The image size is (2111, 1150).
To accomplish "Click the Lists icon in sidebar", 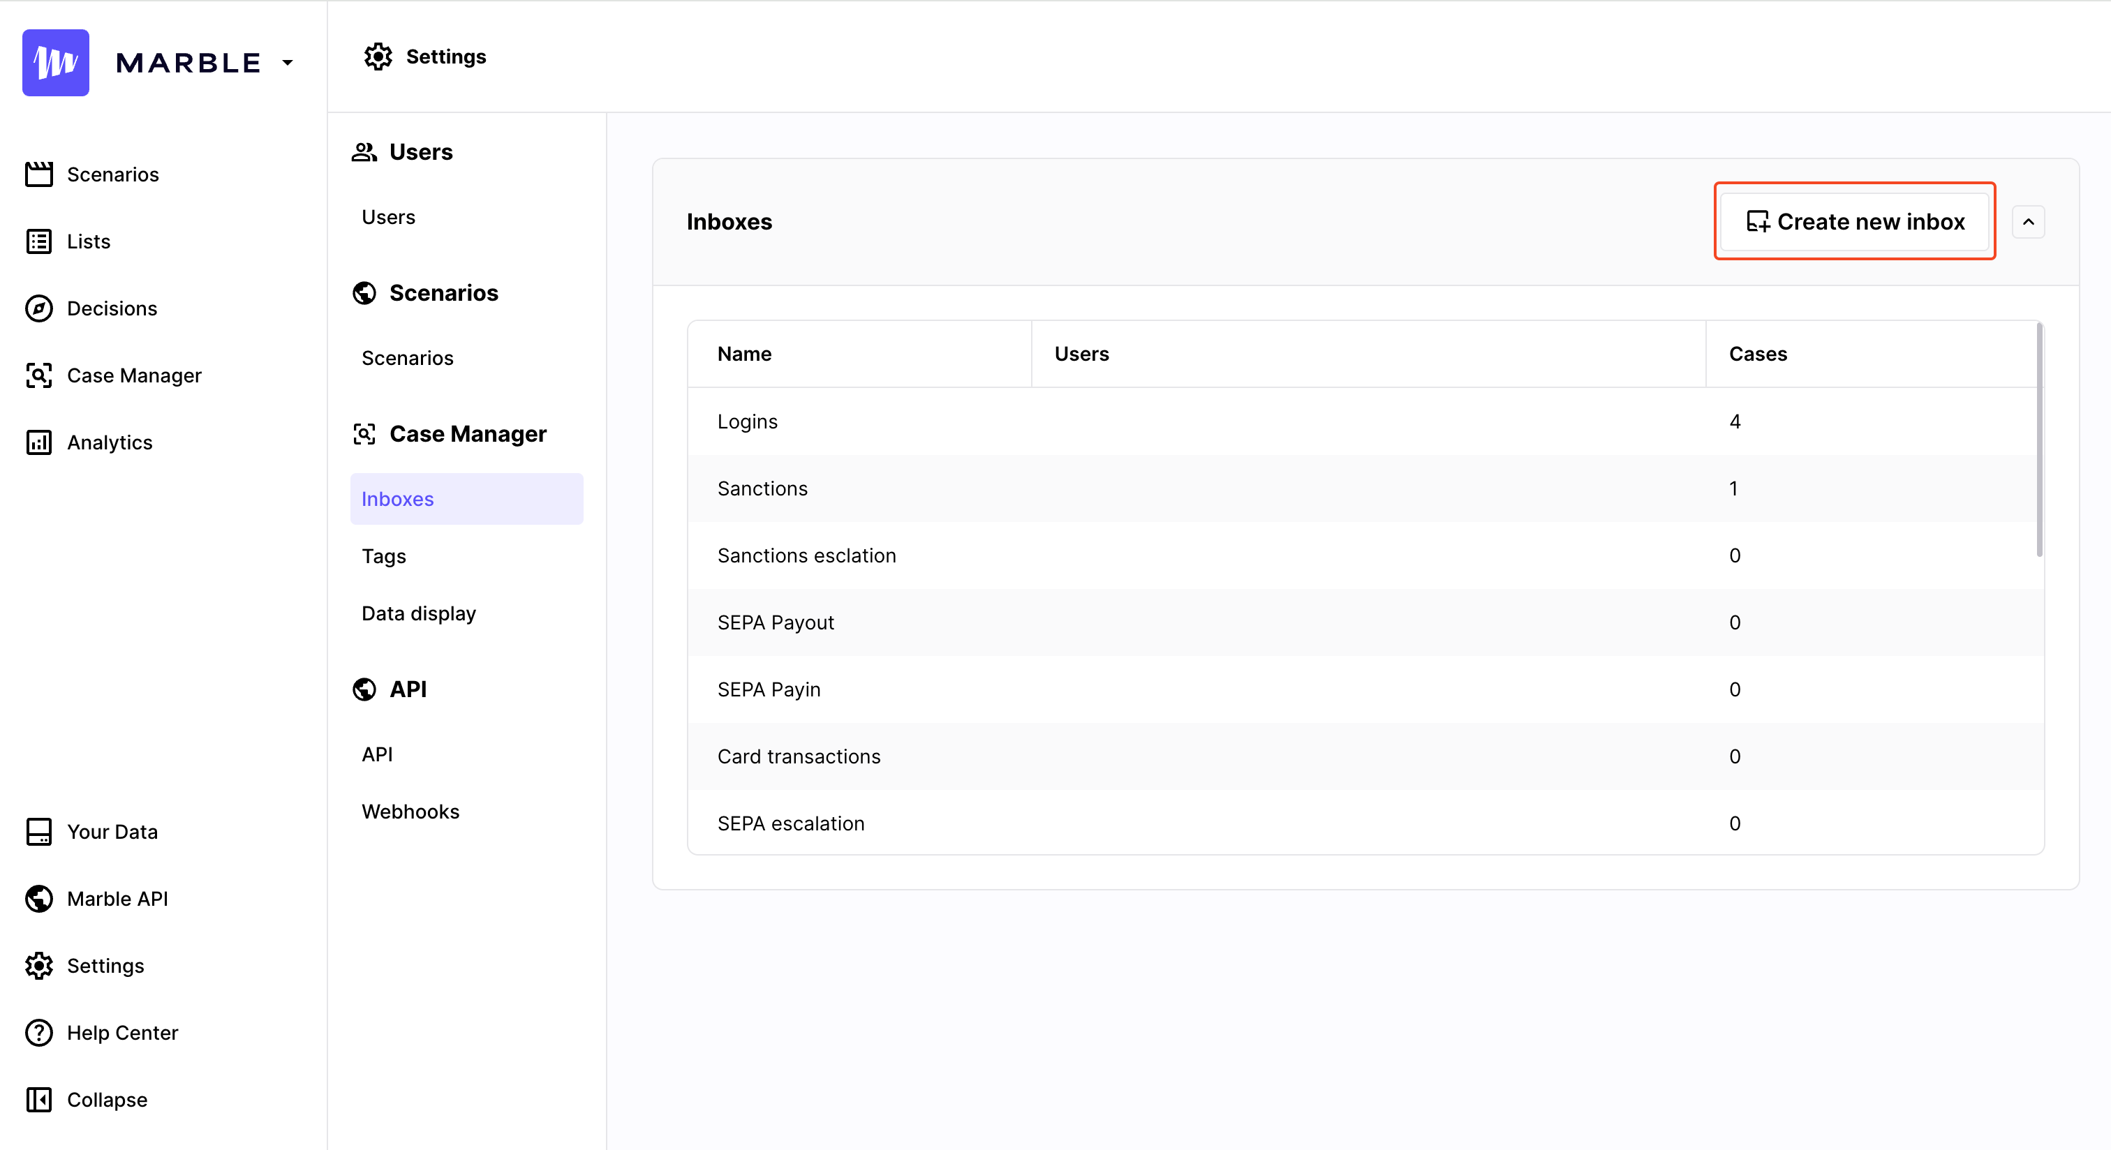I will click(x=38, y=241).
